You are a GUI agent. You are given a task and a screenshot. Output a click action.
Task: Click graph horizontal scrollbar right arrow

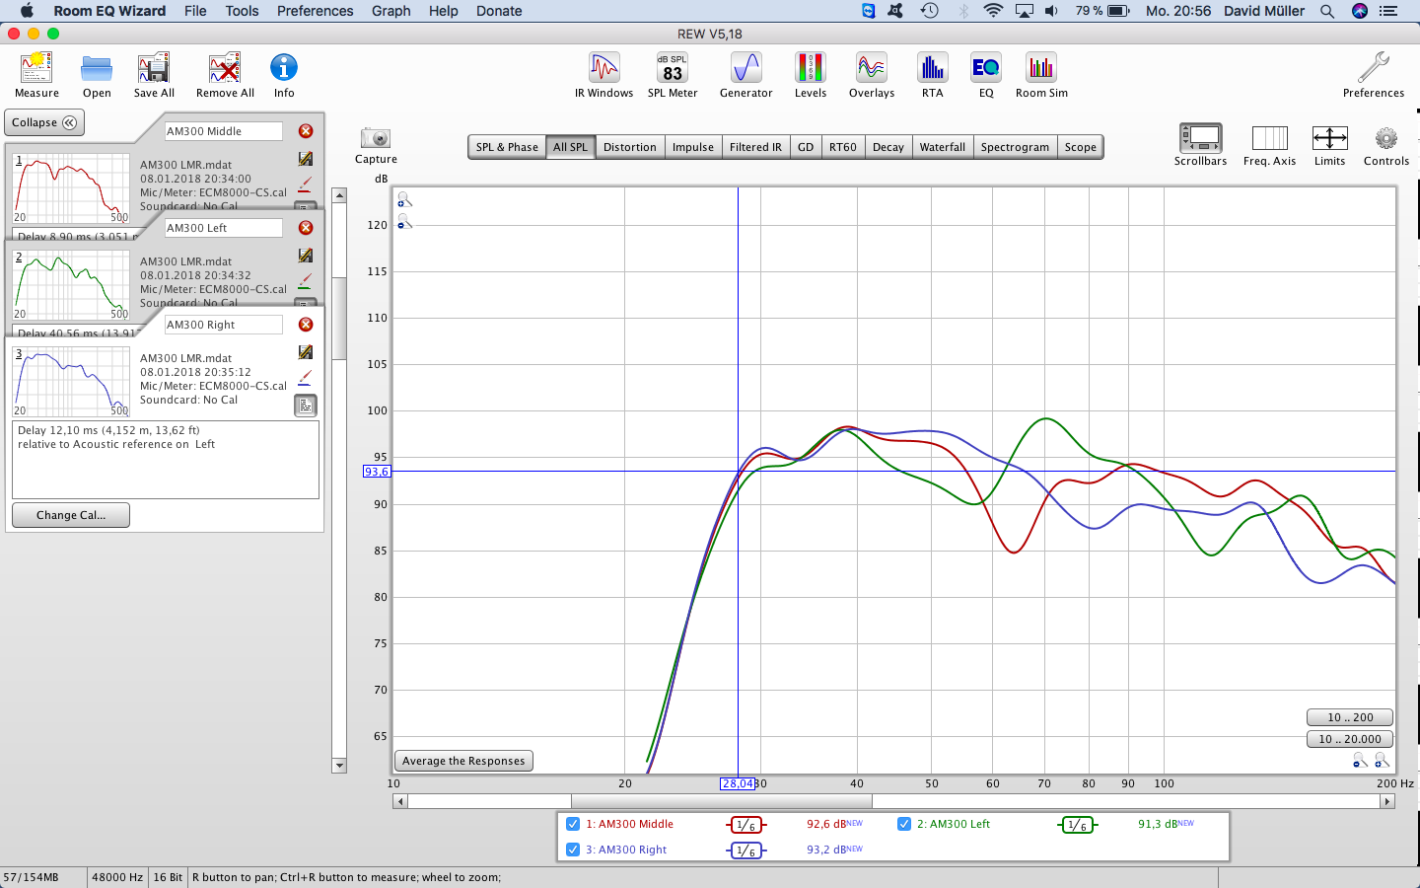point(1387,801)
